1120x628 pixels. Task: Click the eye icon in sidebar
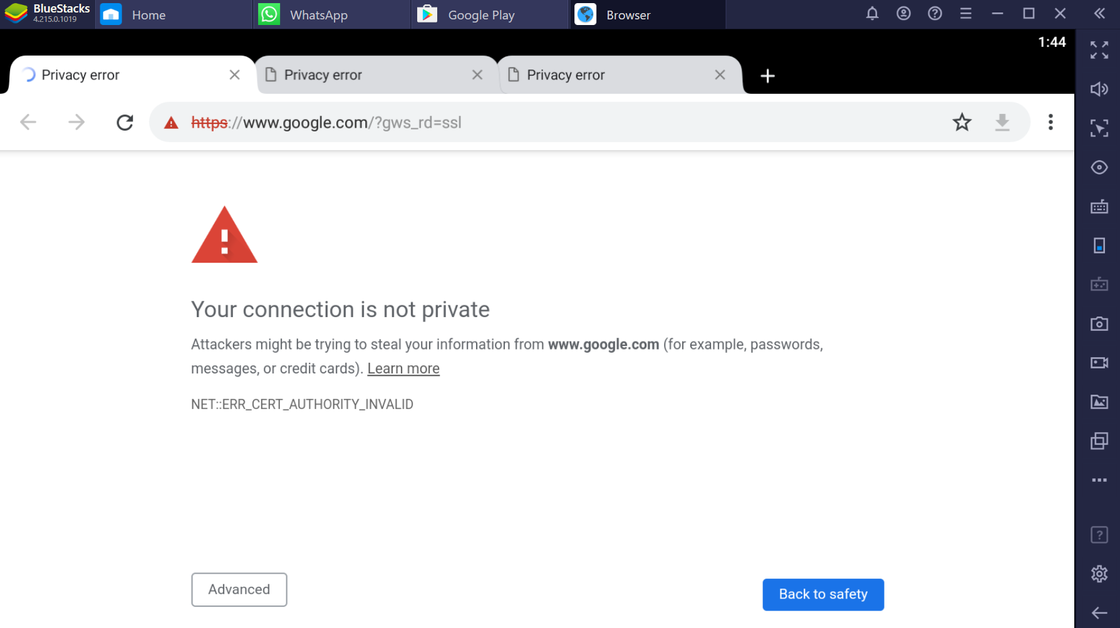click(1099, 168)
